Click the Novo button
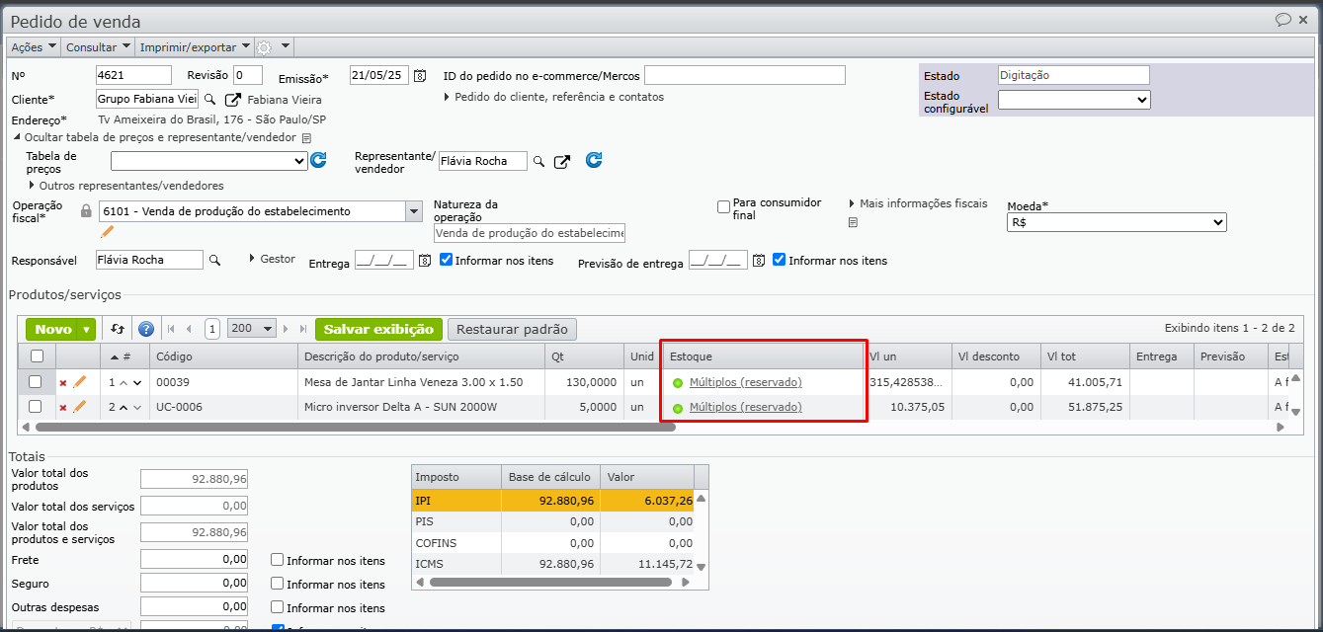The height and width of the screenshot is (632, 1323). pyautogui.click(x=52, y=330)
